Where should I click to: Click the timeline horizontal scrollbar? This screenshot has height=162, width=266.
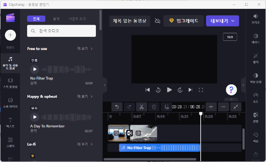[150, 159]
